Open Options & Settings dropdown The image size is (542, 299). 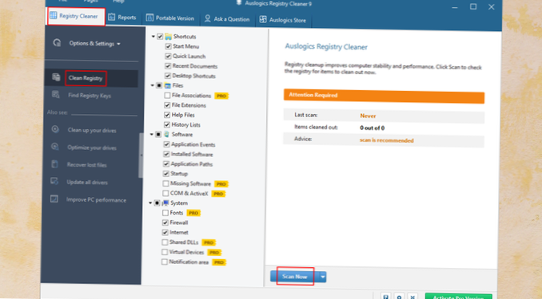pos(94,43)
